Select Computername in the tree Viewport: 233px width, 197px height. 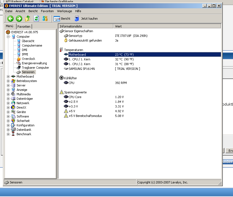(32, 45)
